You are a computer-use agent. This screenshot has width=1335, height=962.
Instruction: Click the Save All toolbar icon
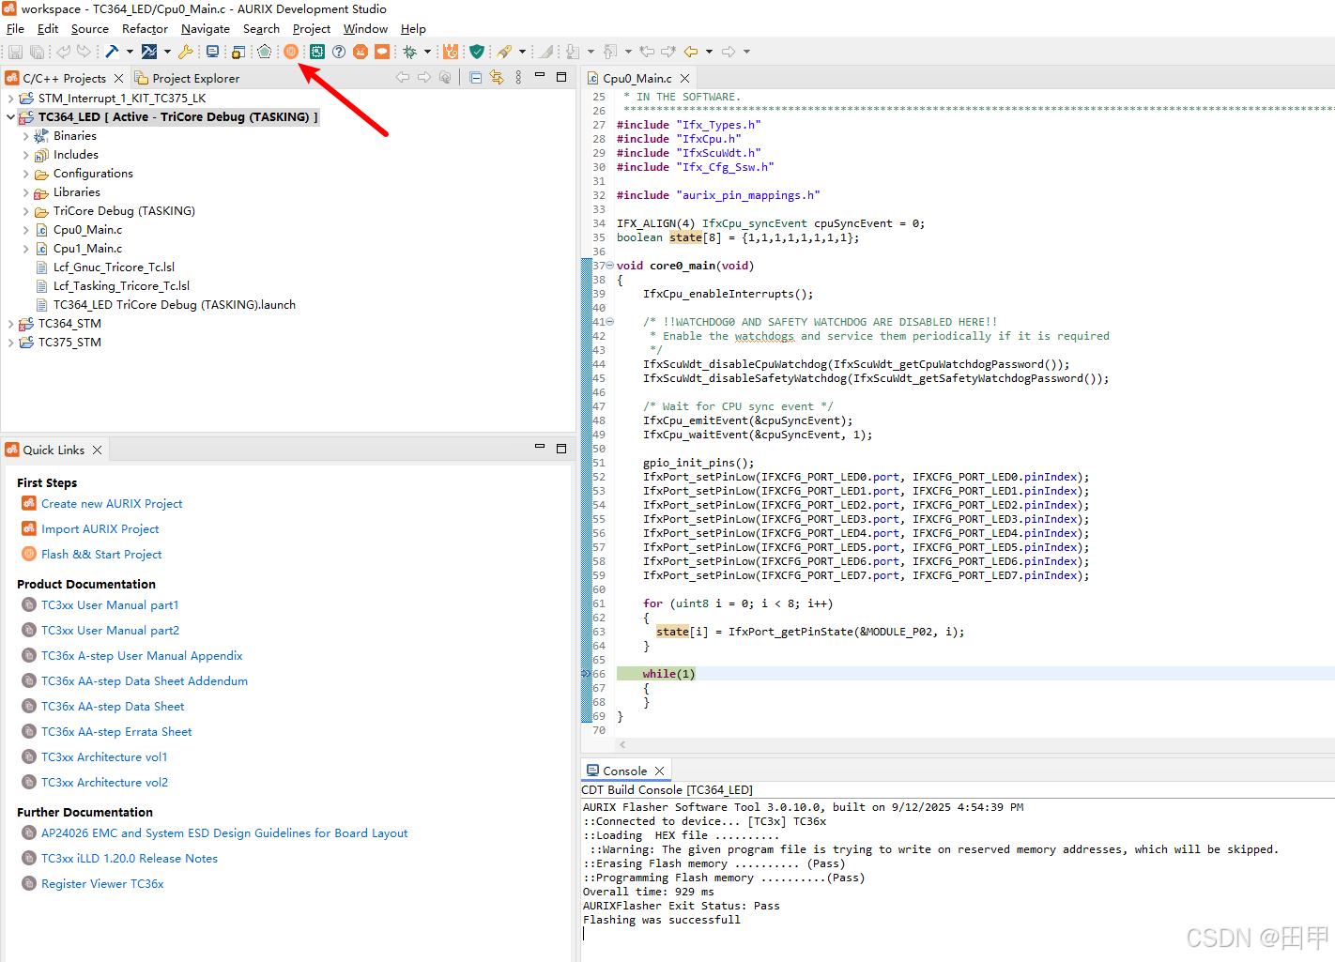[x=37, y=52]
